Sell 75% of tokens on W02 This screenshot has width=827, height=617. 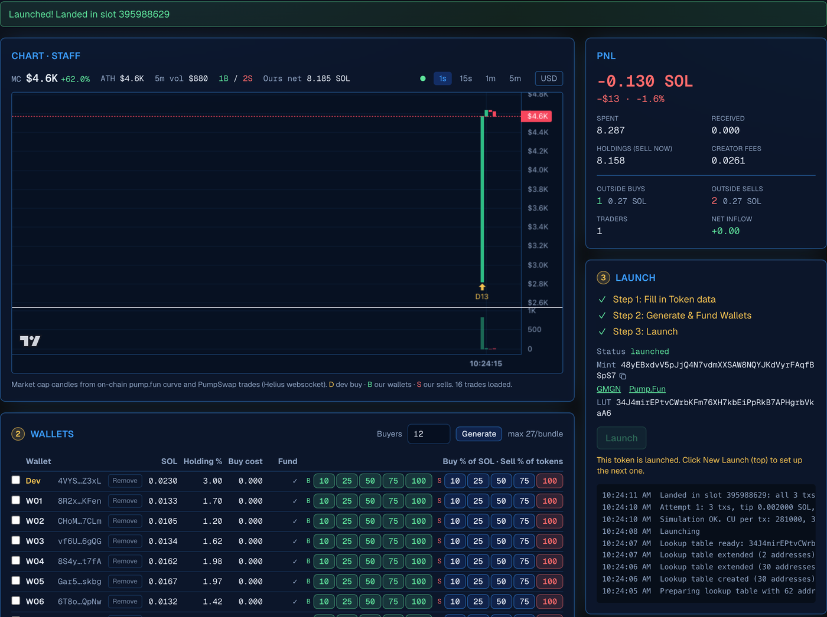(524, 521)
